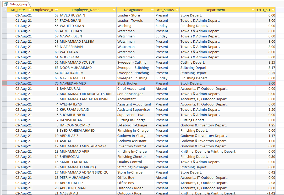Click the name cell ABDUL AZIZ
284x195 pixels.
(x=88, y=136)
